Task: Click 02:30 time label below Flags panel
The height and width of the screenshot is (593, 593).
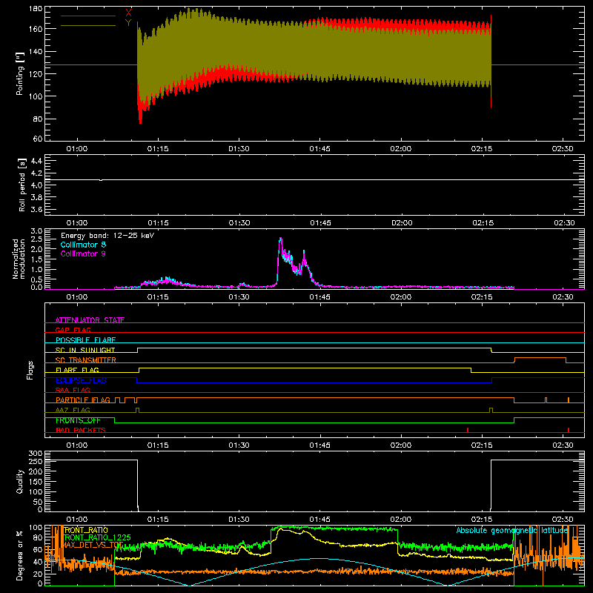Action: pyautogui.click(x=563, y=445)
